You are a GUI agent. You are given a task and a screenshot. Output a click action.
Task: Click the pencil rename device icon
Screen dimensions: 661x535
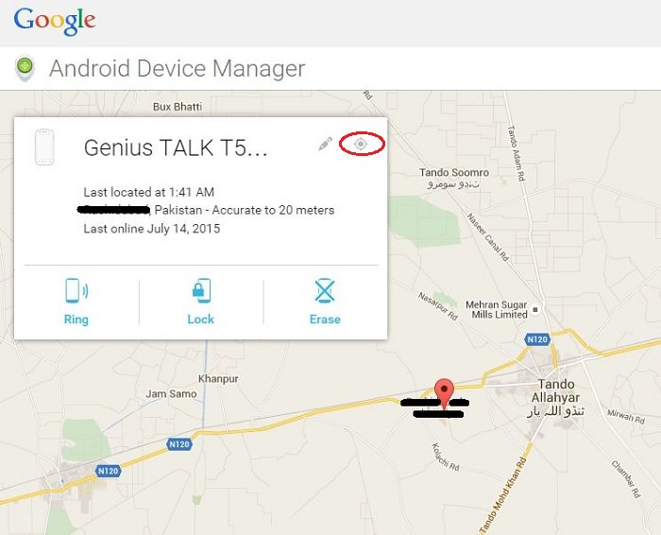[x=325, y=144]
